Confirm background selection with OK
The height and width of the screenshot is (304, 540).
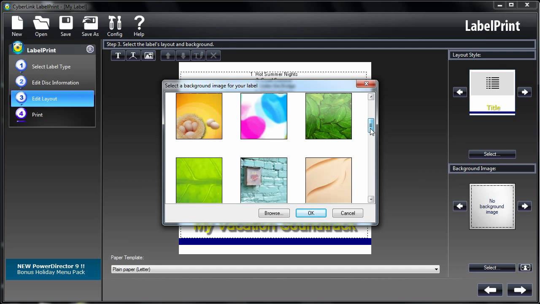pyautogui.click(x=311, y=213)
